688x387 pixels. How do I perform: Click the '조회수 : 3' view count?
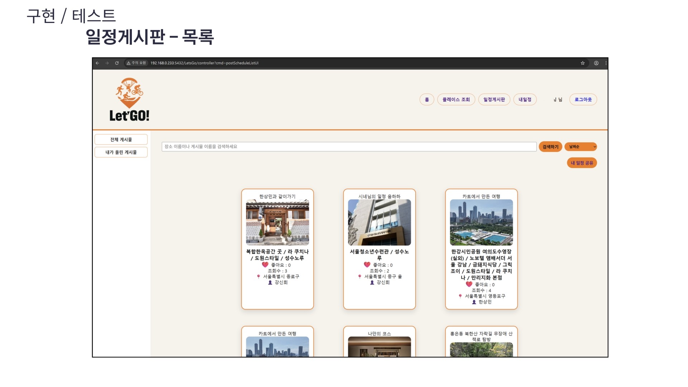pyautogui.click(x=277, y=271)
